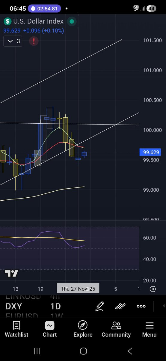Tap the 101.000 price scale label
Viewport: 166px width, 361px height.
coord(152,70)
